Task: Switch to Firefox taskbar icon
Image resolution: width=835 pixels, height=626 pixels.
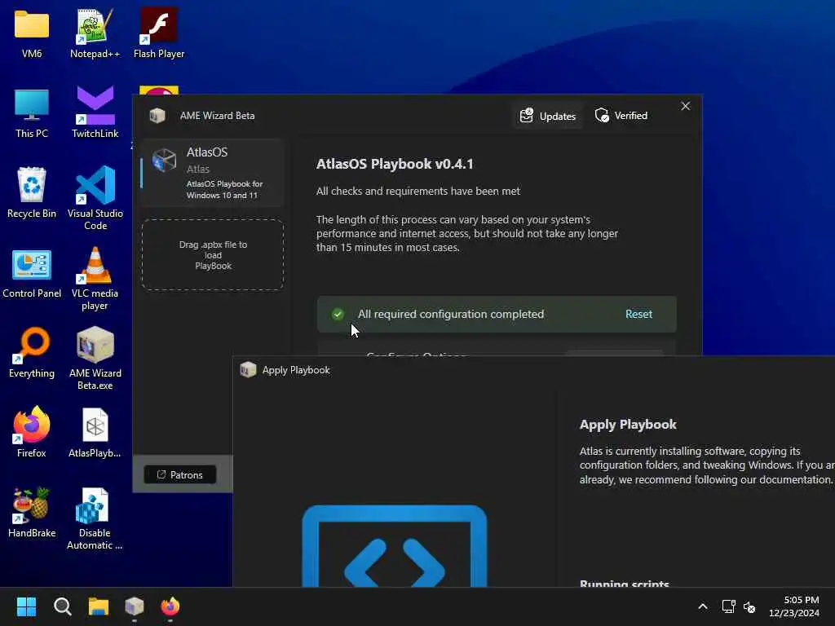Action: (170, 606)
